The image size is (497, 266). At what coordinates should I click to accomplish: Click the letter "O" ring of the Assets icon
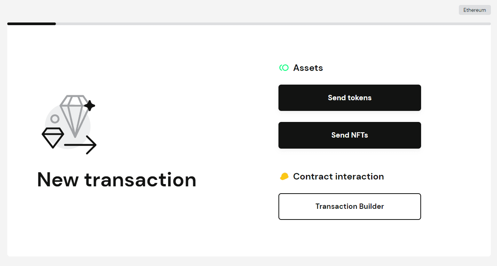(285, 68)
